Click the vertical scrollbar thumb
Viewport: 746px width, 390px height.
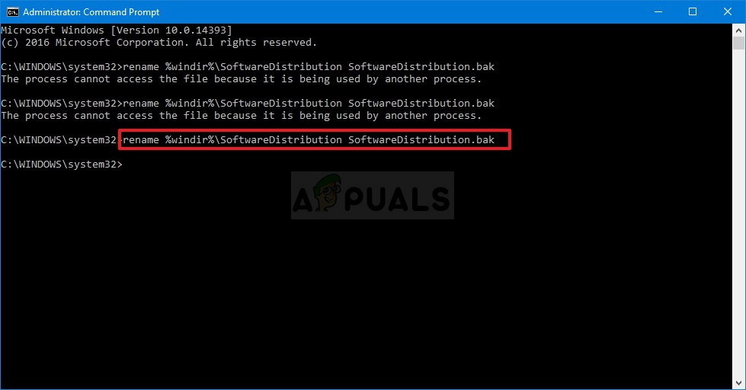pyautogui.click(x=738, y=43)
